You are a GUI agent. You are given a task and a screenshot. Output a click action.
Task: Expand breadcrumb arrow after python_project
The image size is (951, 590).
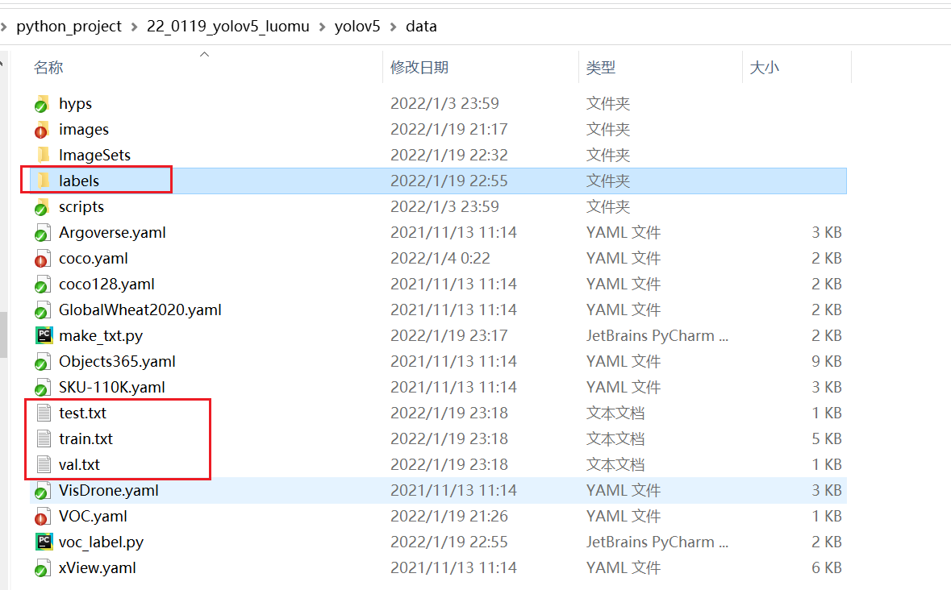pos(135,27)
